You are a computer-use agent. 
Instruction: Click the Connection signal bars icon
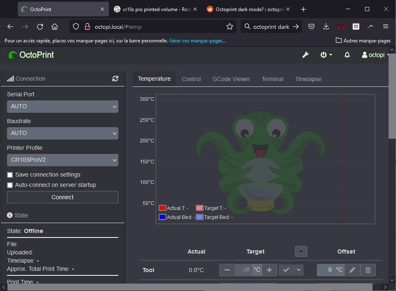(10, 79)
